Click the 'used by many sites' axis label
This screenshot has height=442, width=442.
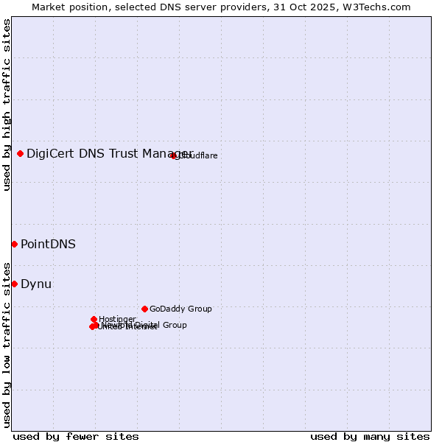tap(370, 436)
